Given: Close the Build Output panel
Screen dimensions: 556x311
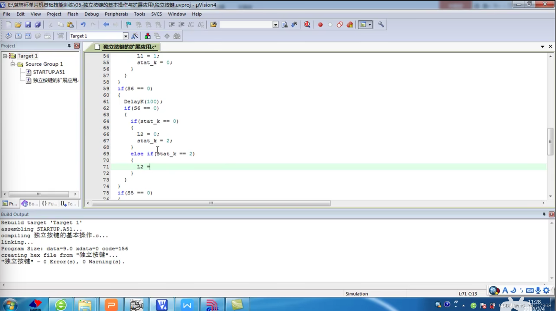Looking at the screenshot, I should [x=552, y=214].
